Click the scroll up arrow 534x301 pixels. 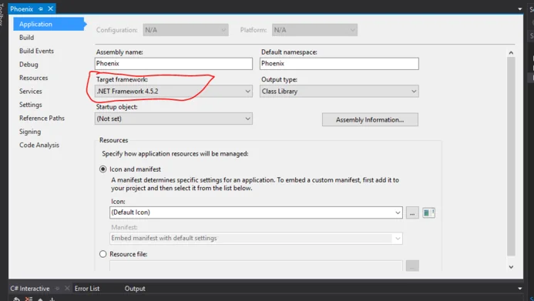click(511, 52)
